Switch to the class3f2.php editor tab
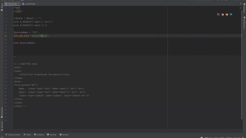The height and width of the screenshot is (138, 246). (30, 4)
